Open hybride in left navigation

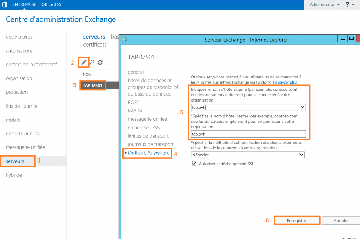pos(14,175)
